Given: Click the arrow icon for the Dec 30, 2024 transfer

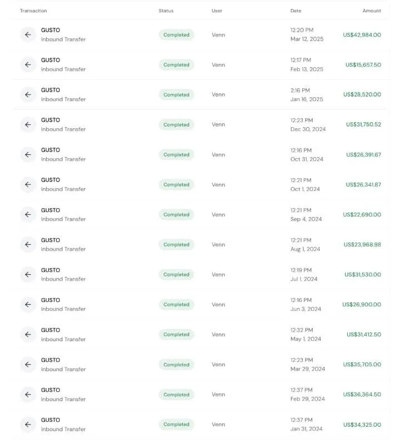Looking at the screenshot, I should [x=28, y=125].
